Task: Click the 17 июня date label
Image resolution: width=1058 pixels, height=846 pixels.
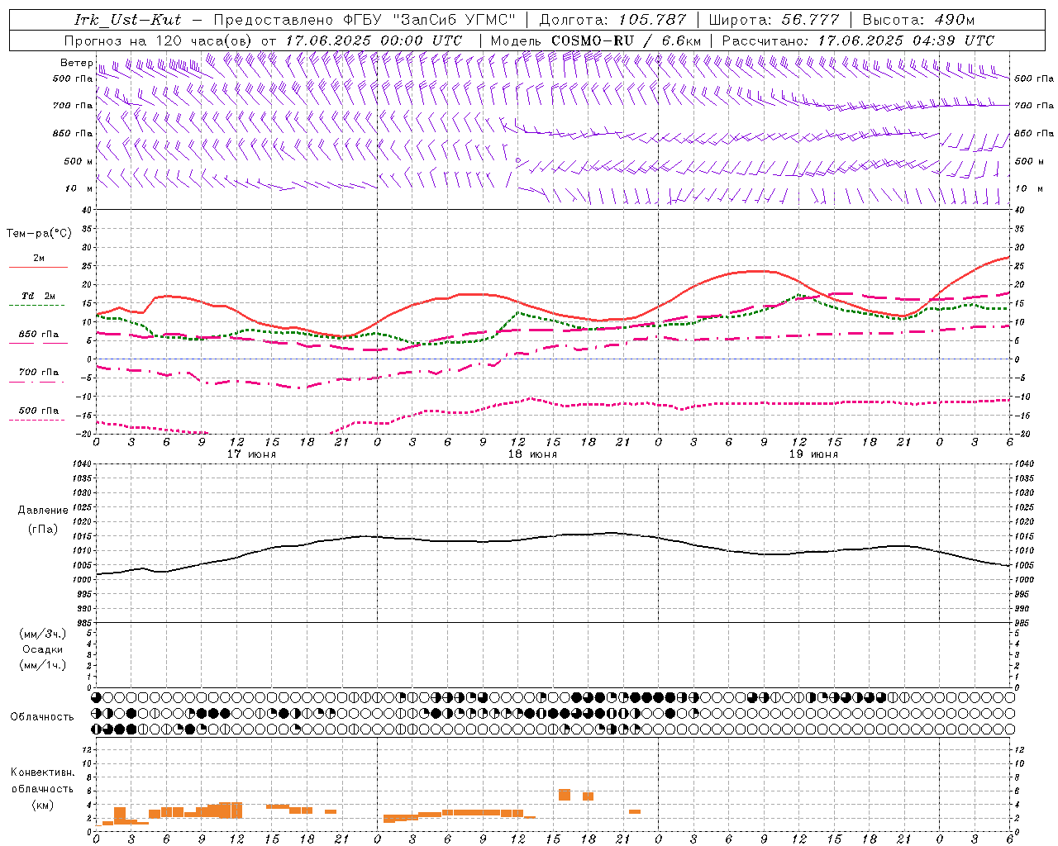Action: click(x=251, y=454)
